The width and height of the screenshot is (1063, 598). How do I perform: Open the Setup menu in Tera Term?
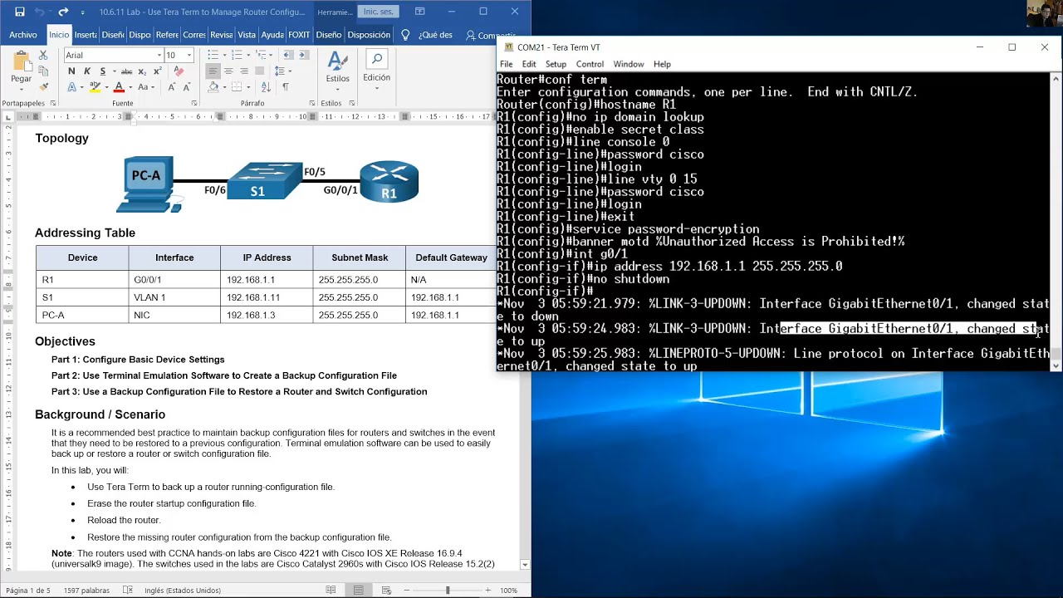point(556,64)
